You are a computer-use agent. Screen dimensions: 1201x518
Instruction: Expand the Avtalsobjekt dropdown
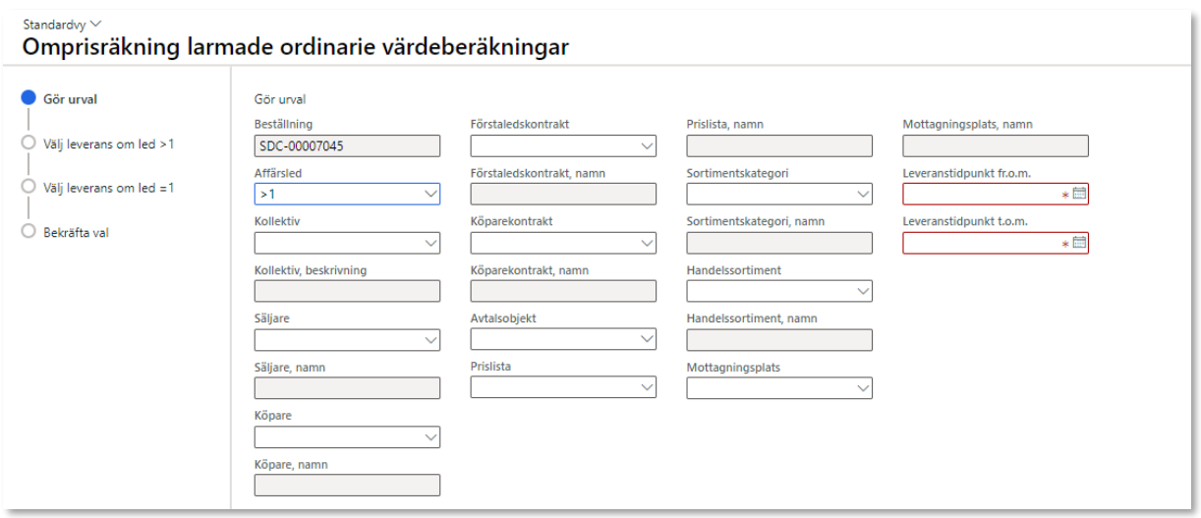pos(647,339)
